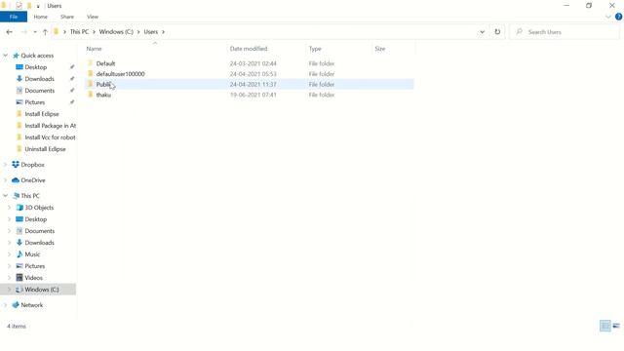Expand the Network tree node
This screenshot has height=351, width=624.
pos(6,305)
